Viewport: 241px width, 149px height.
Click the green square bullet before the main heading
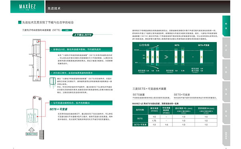20,22
